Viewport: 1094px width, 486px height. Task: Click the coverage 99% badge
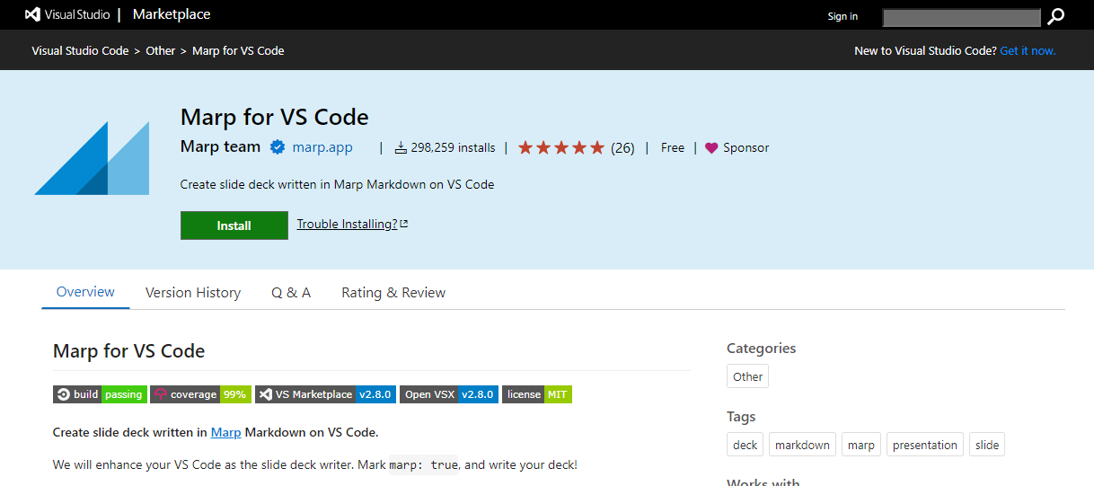(x=200, y=394)
